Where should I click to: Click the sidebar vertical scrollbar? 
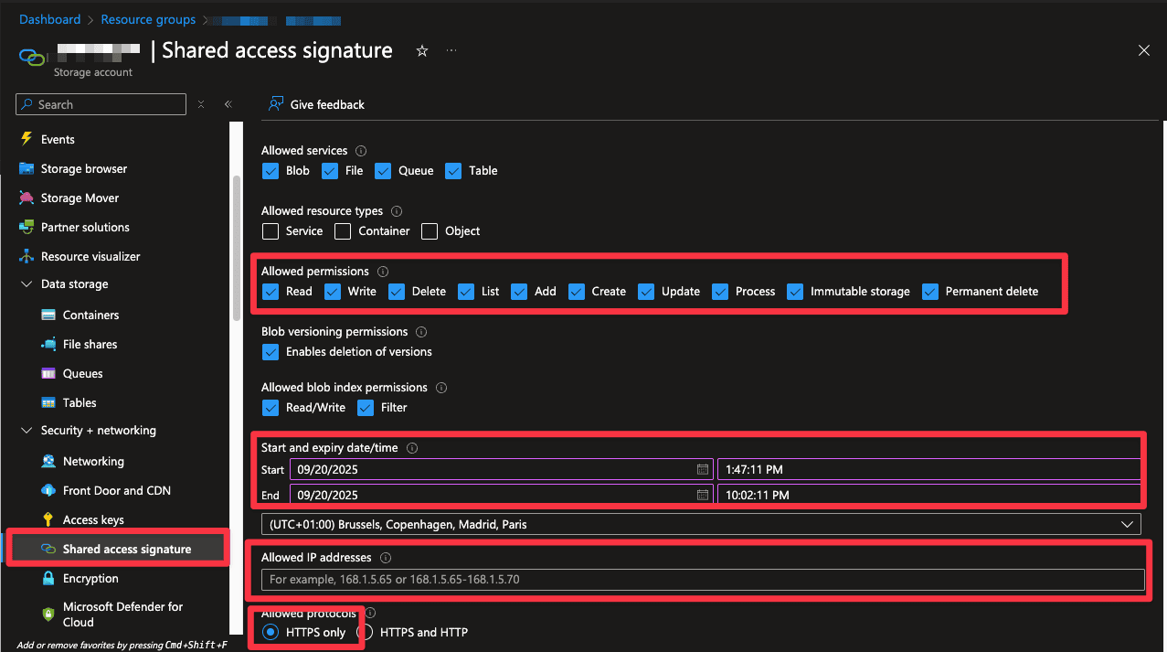(x=237, y=247)
